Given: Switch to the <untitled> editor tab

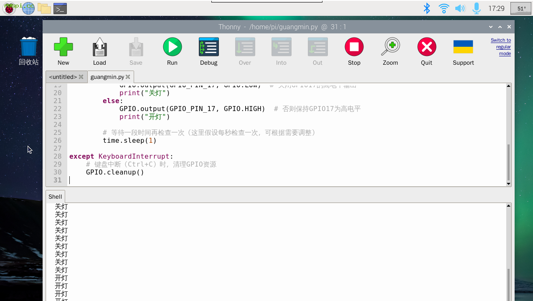Looking at the screenshot, I should click(63, 77).
